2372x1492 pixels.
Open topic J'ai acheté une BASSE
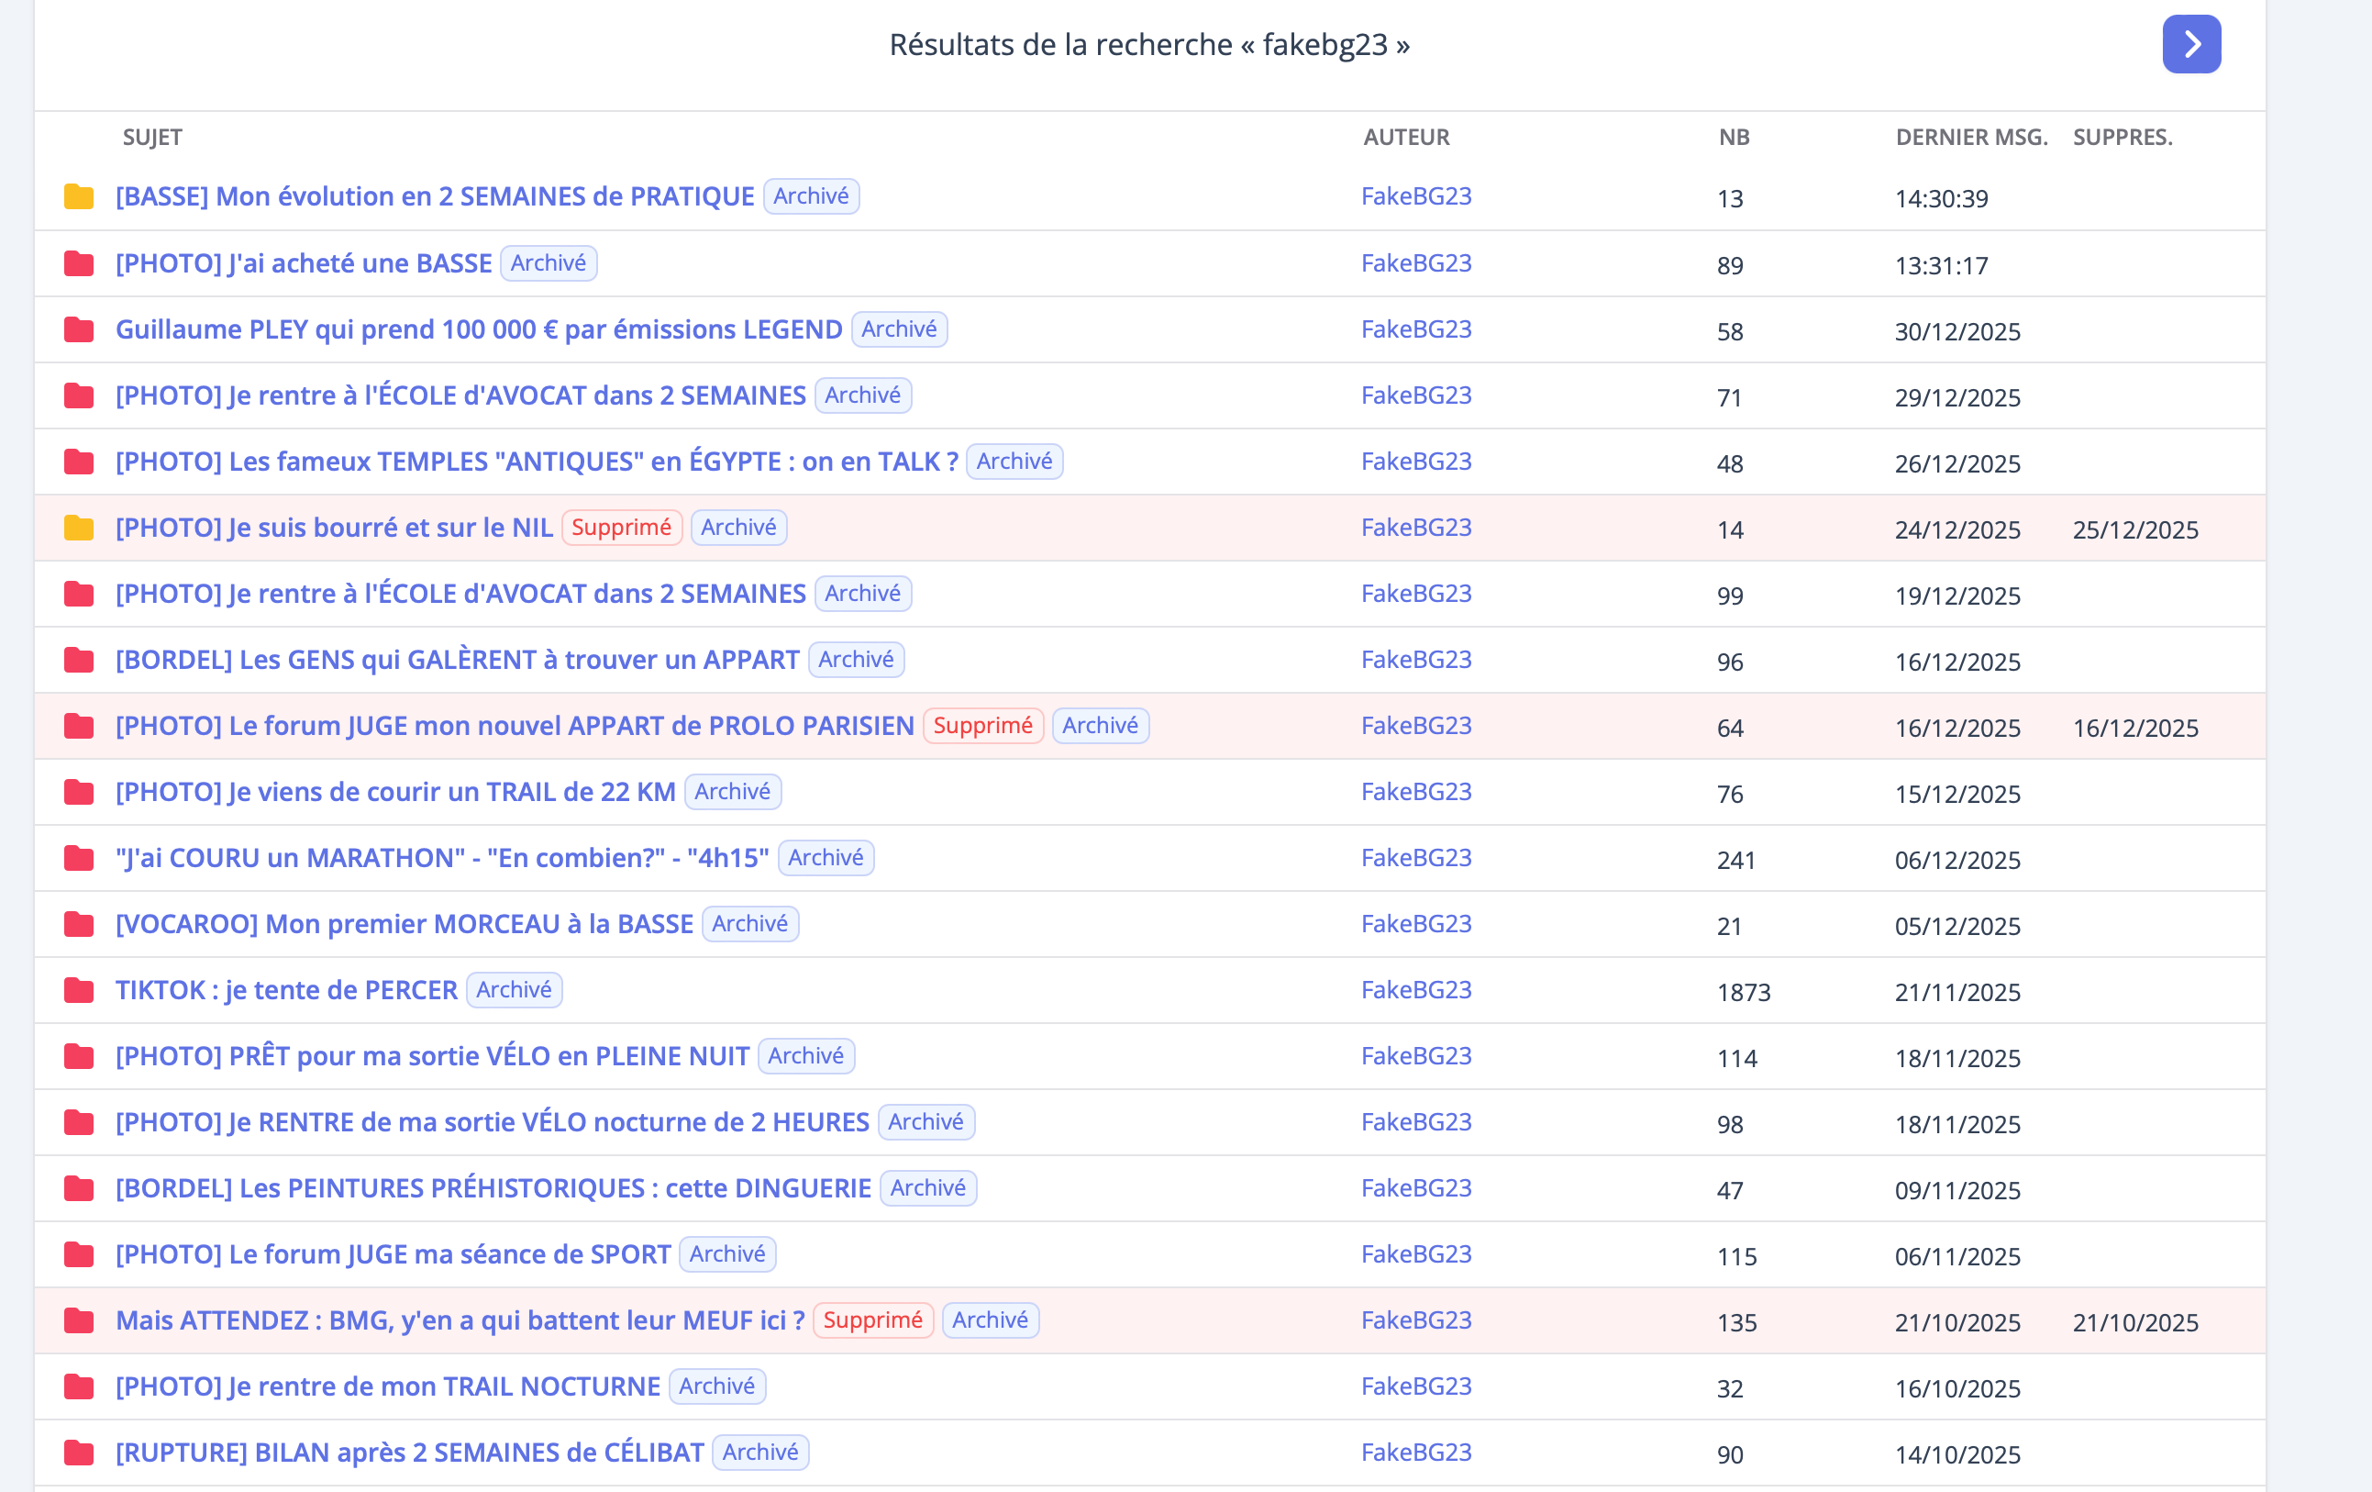click(304, 263)
